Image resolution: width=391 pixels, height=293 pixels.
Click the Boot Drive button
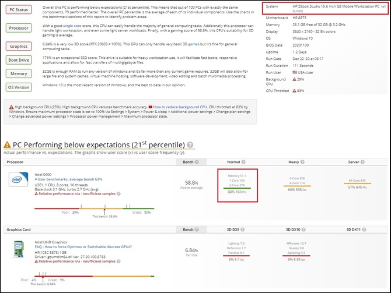click(x=19, y=60)
